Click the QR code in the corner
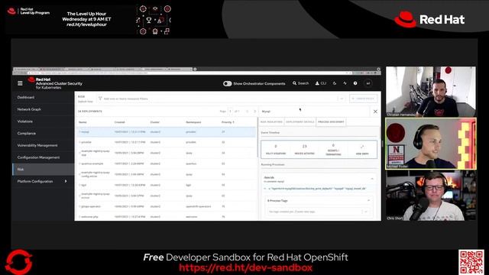489x275 pixels. 471,262
